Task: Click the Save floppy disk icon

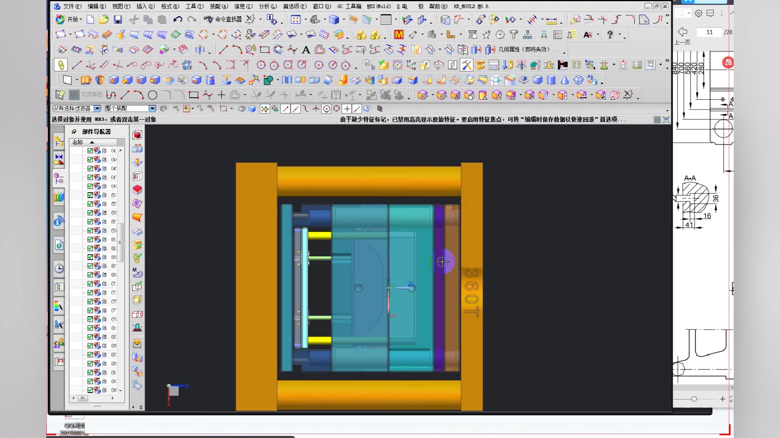Action: click(118, 19)
